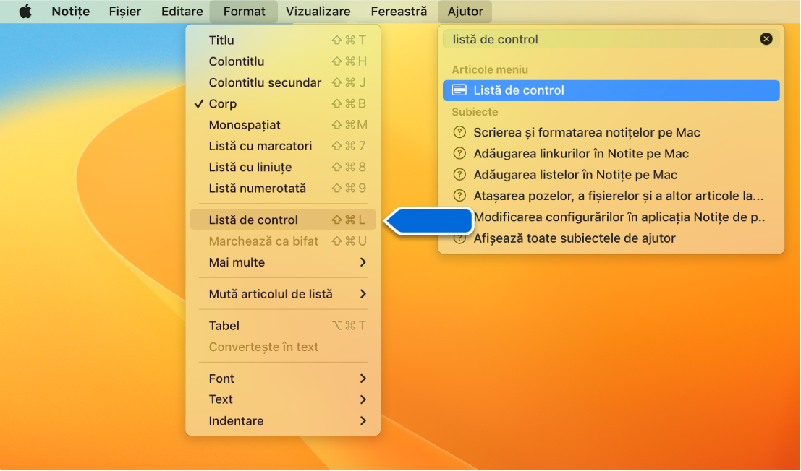Apply Monospațiat formatting
Viewport: 801px width, 471px height.
point(283,125)
